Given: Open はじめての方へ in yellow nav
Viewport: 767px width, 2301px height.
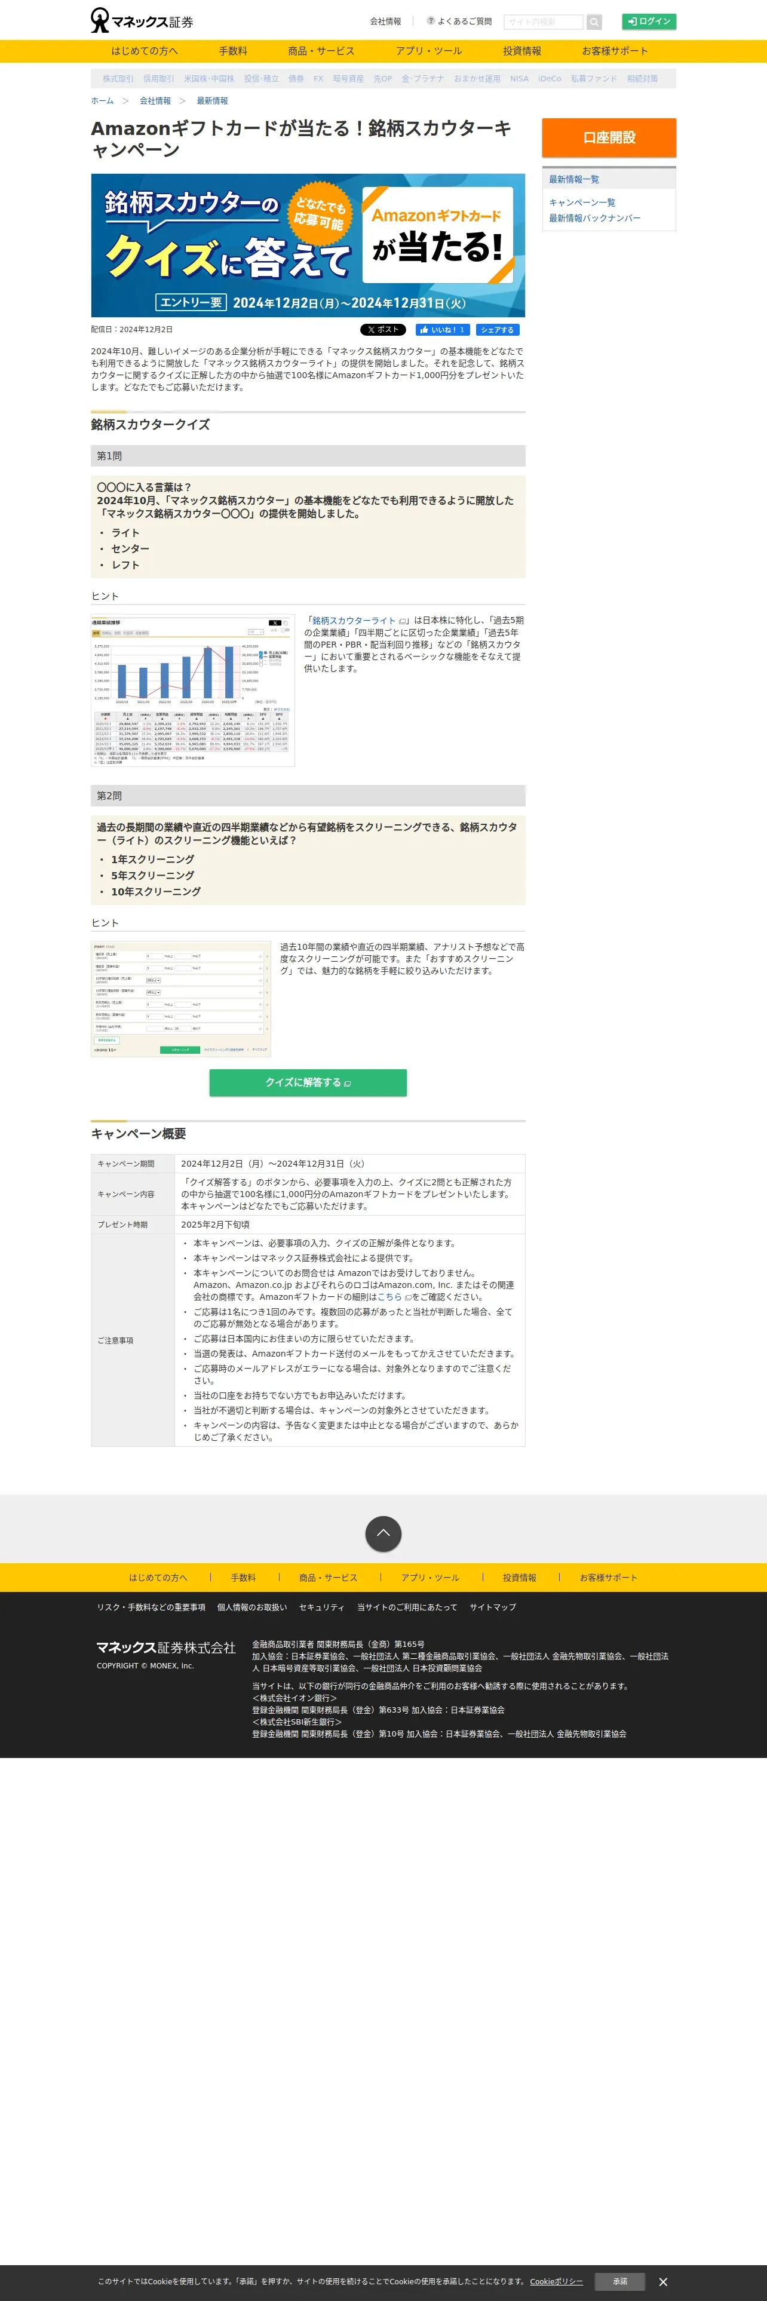Looking at the screenshot, I should [145, 51].
